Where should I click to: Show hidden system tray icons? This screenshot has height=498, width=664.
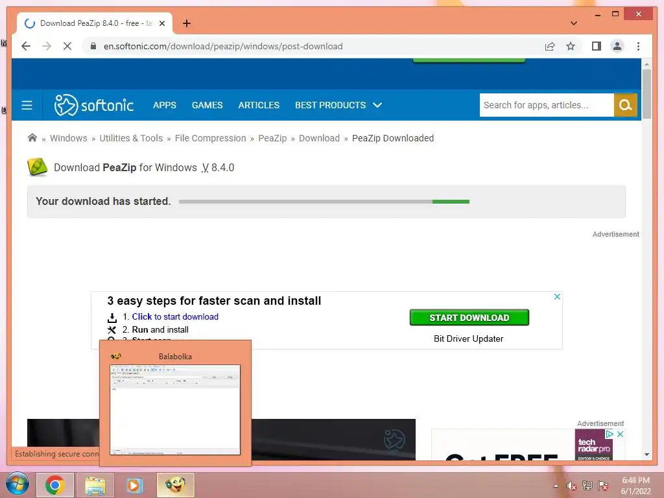pos(556,486)
